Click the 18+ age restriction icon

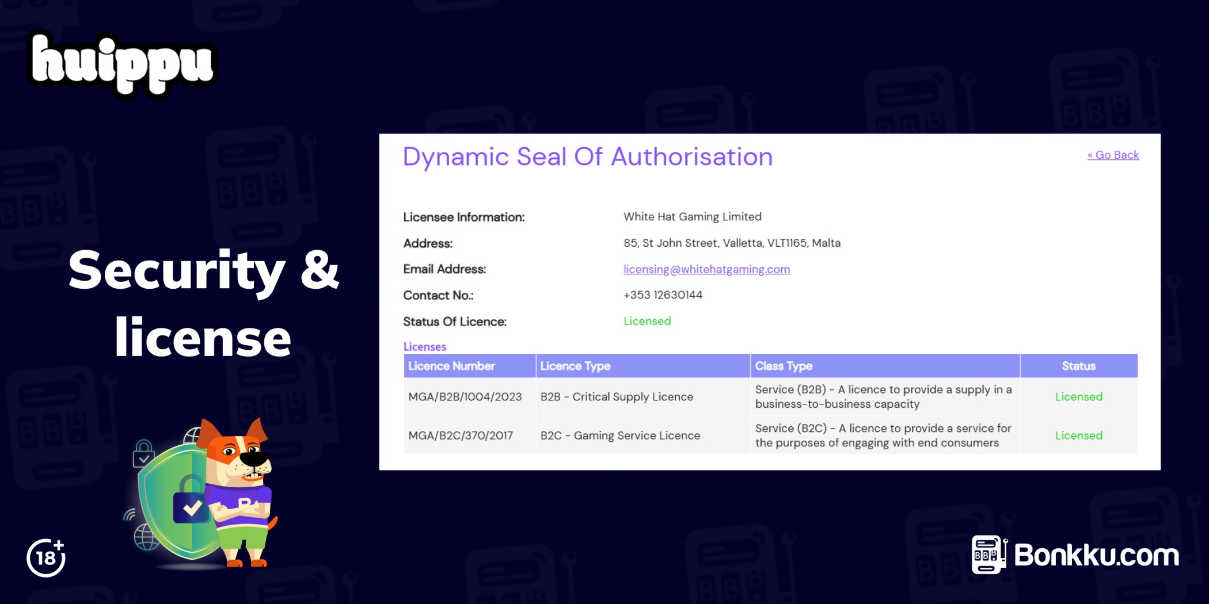pyautogui.click(x=46, y=557)
